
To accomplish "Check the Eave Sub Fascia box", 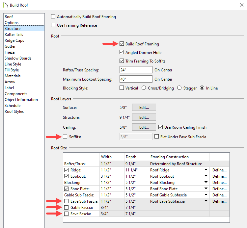I will point(67,201).
